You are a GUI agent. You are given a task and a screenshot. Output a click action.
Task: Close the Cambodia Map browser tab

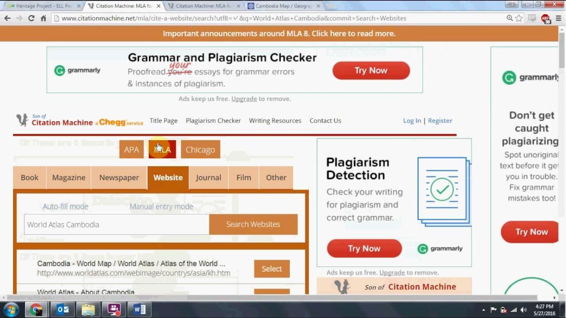tap(318, 6)
